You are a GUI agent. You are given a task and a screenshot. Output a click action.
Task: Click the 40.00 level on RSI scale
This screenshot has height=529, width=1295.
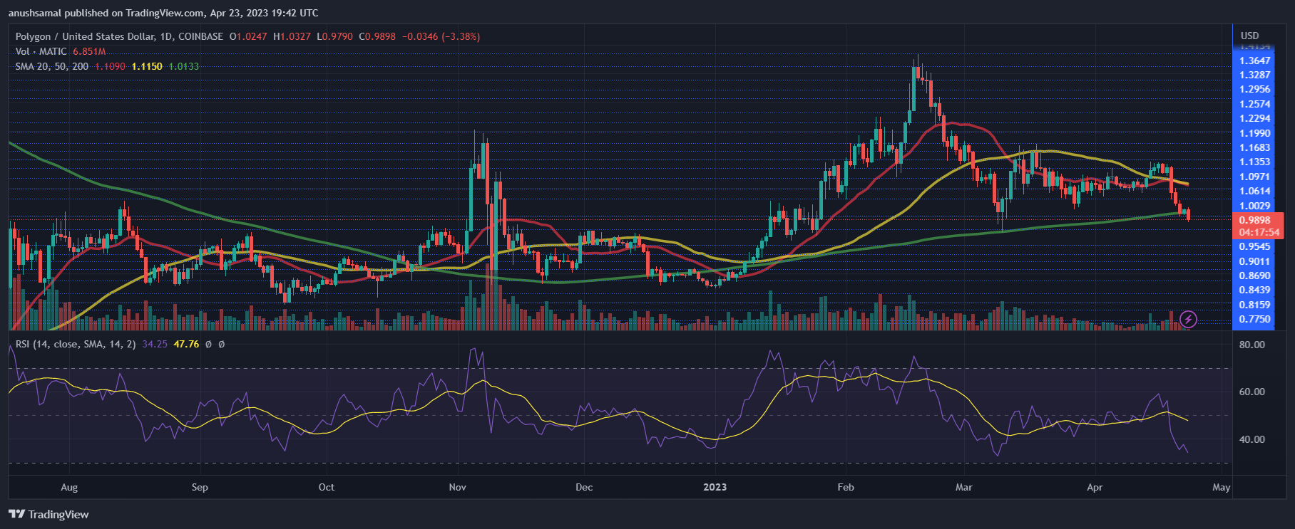[x=1252, y=439]
